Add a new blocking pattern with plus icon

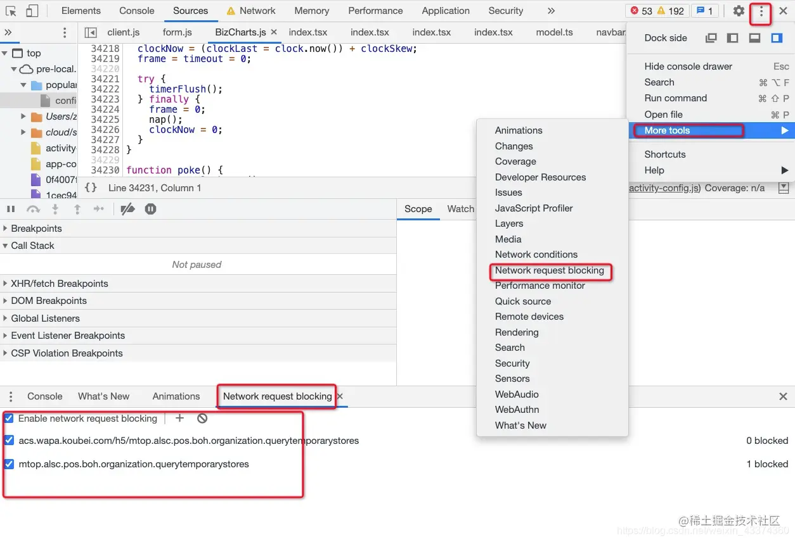tap(179, 418)
